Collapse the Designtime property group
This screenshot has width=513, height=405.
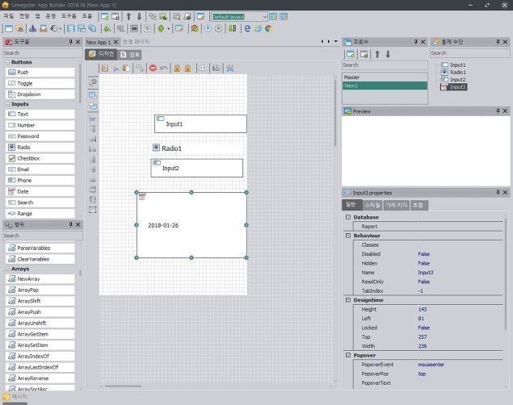[348, 300]
